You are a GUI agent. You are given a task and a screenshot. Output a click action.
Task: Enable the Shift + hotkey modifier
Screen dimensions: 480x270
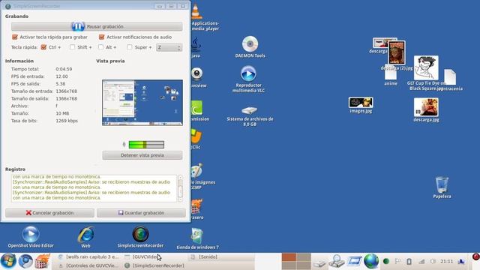pos(72,47)
